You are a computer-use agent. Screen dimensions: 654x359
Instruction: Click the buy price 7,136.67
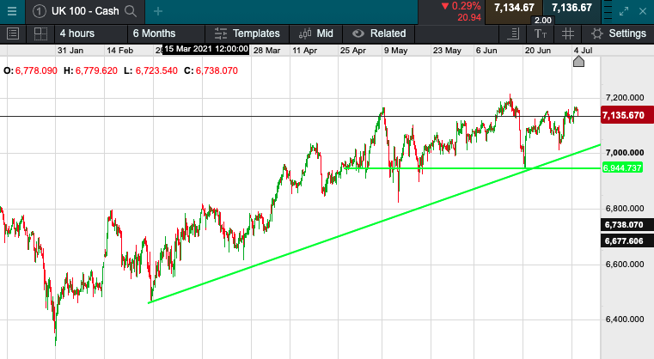coord(571,8)
